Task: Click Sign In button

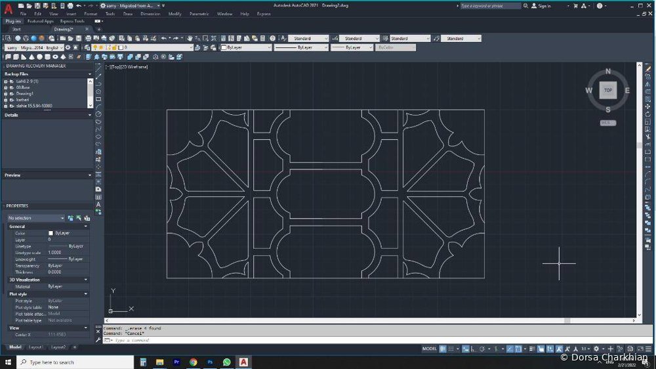Action: click(541, 6)
